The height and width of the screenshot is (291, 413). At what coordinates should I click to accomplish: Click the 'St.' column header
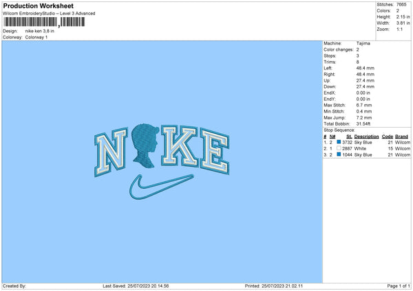pyautogui.click(x=349, y=137)
